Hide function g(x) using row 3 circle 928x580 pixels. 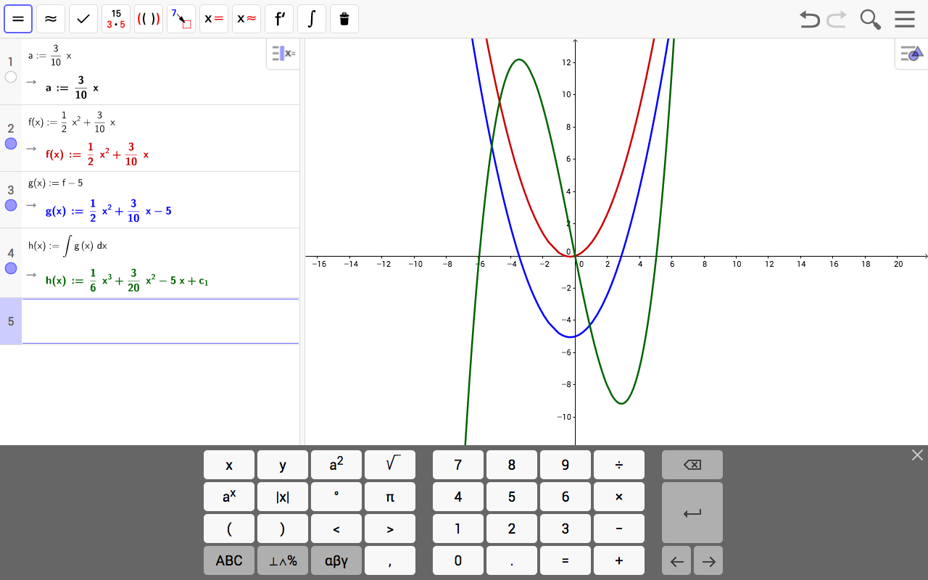coord(11,205)
